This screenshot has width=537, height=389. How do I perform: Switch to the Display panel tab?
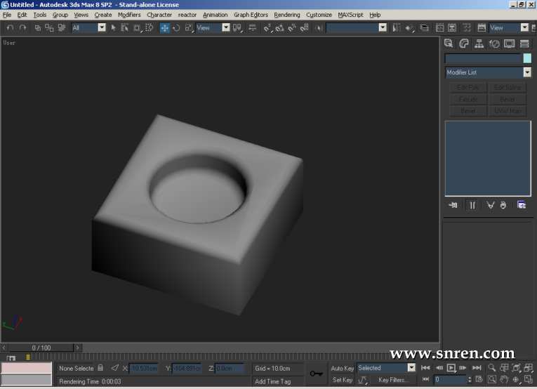tap(509, 44)
